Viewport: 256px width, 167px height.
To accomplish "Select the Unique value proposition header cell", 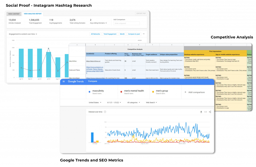I will tap(172, 54).
